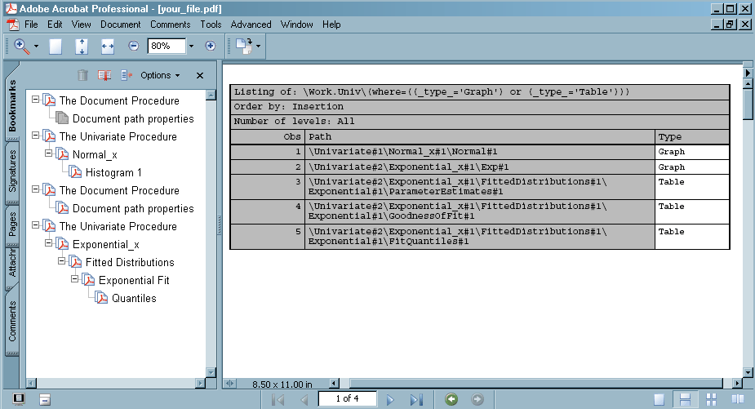
Task: Click the new bookmark icon
Action: pyautogui.click(x=104, y=75)
